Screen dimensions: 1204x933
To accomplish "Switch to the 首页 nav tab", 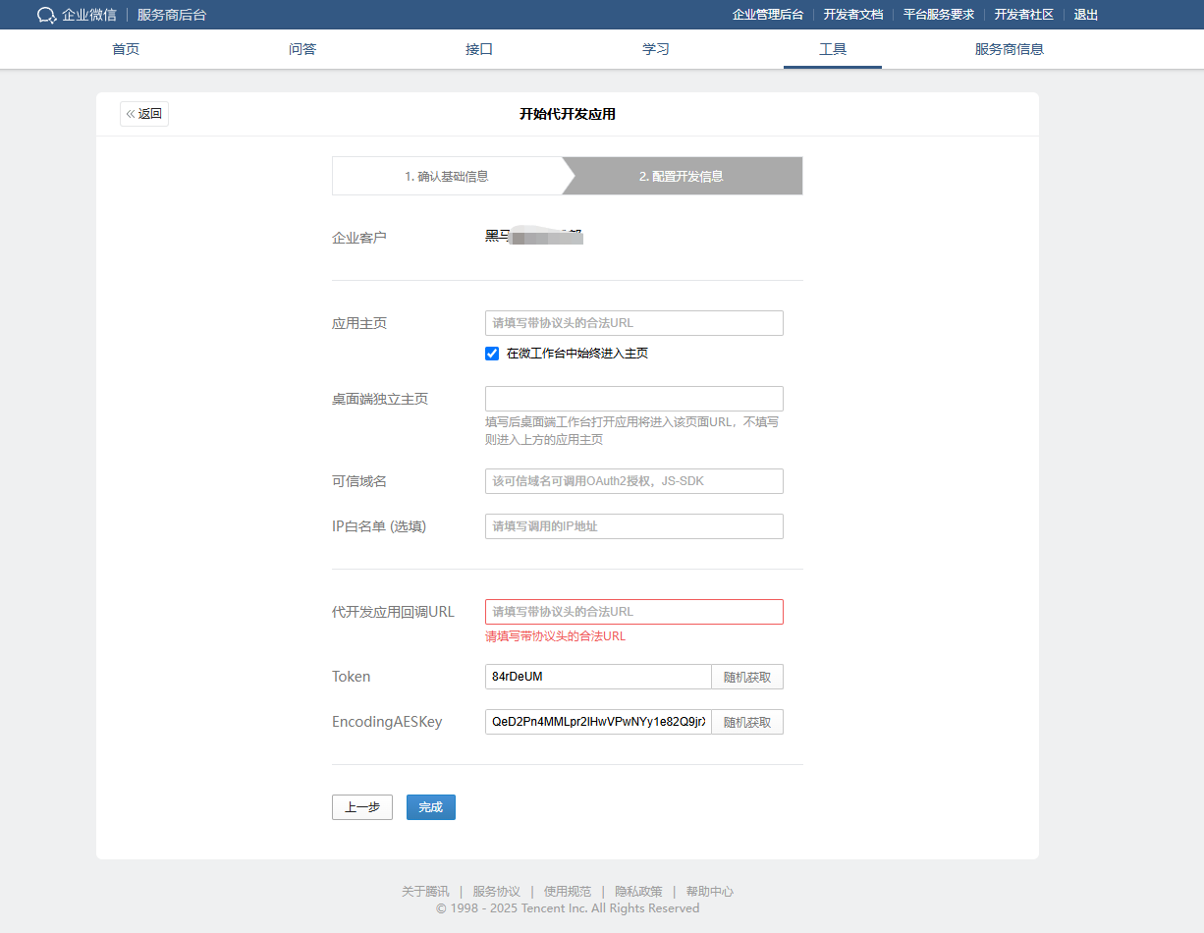I will 126,49.
